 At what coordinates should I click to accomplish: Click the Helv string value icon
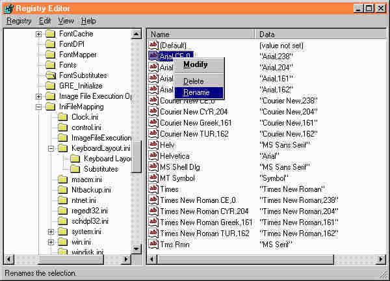(153, 144)
